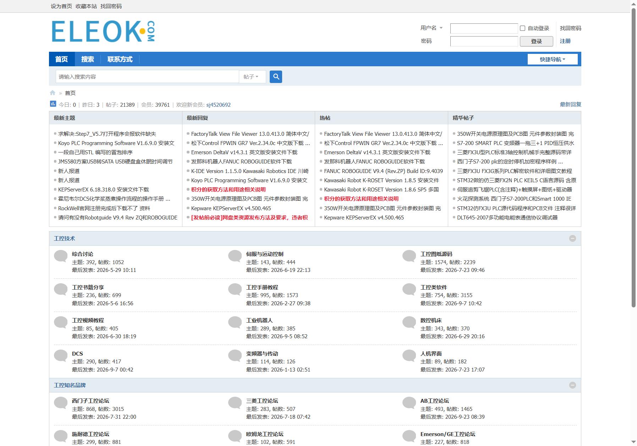Click speech bubble icon for 综合讨论
The image size is (637, 446).
pos(61,256)
